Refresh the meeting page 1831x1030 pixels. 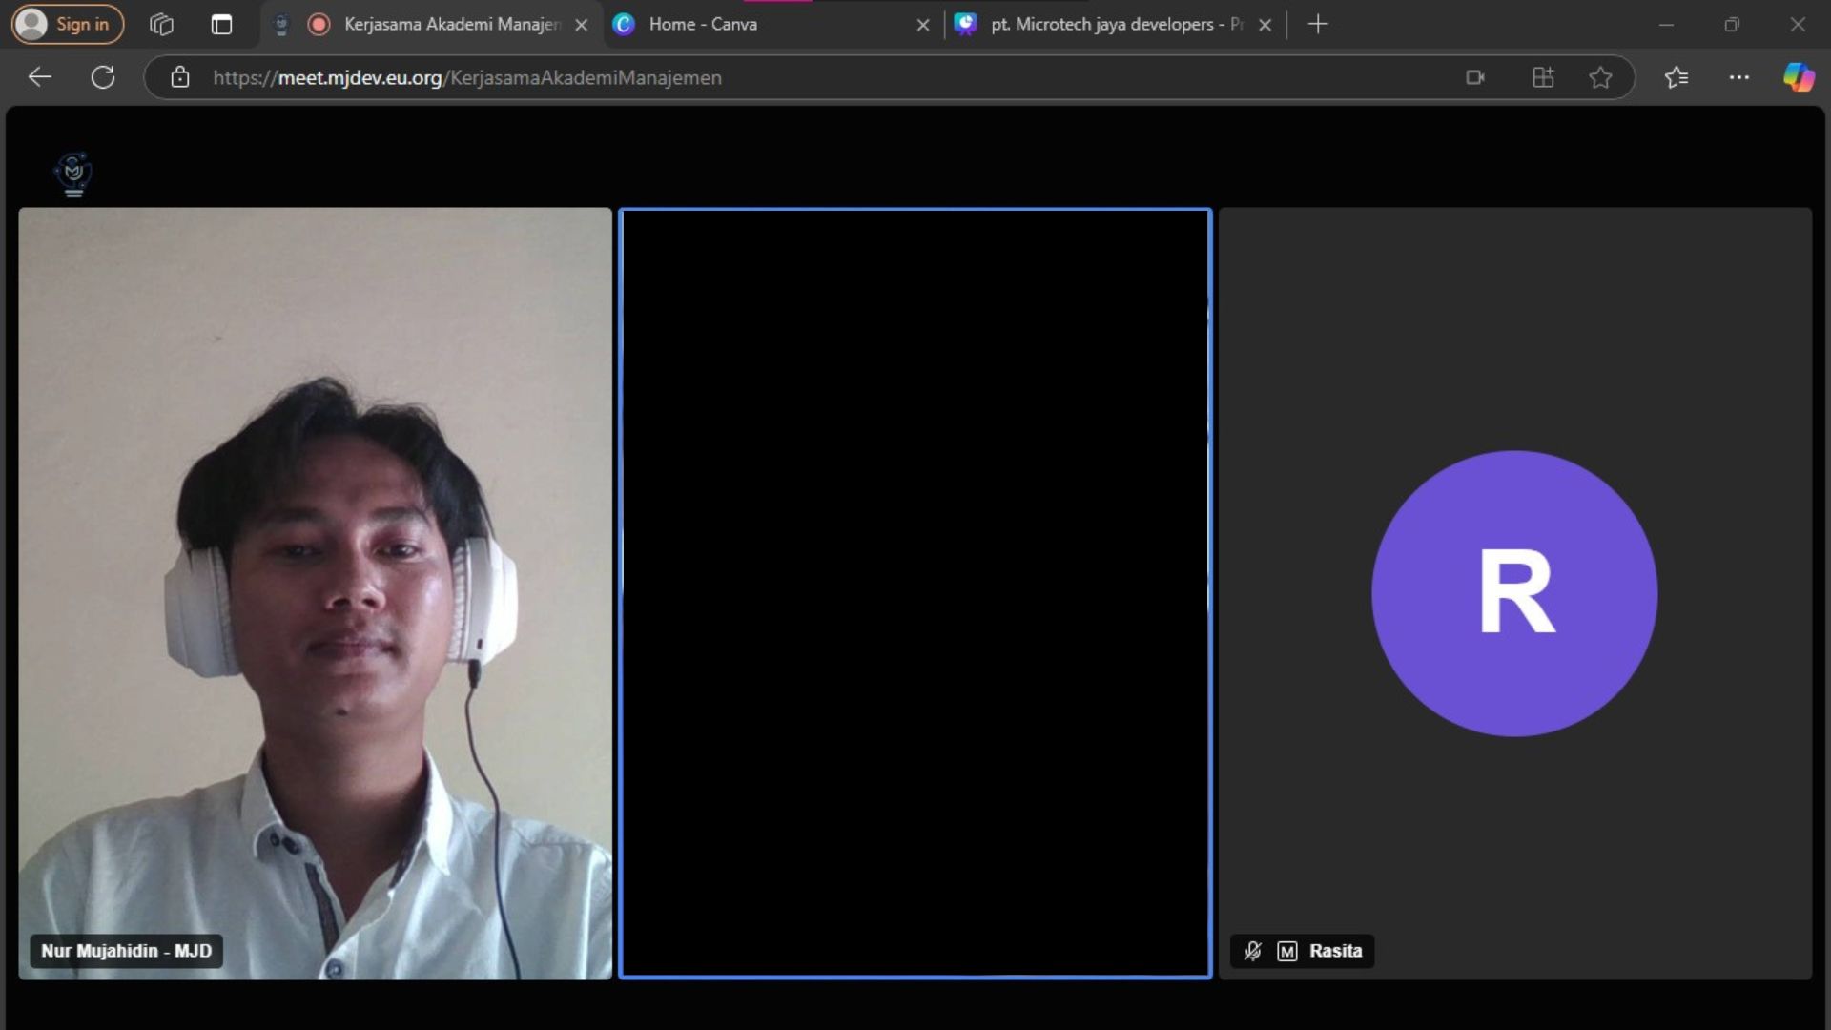point(103,77)
